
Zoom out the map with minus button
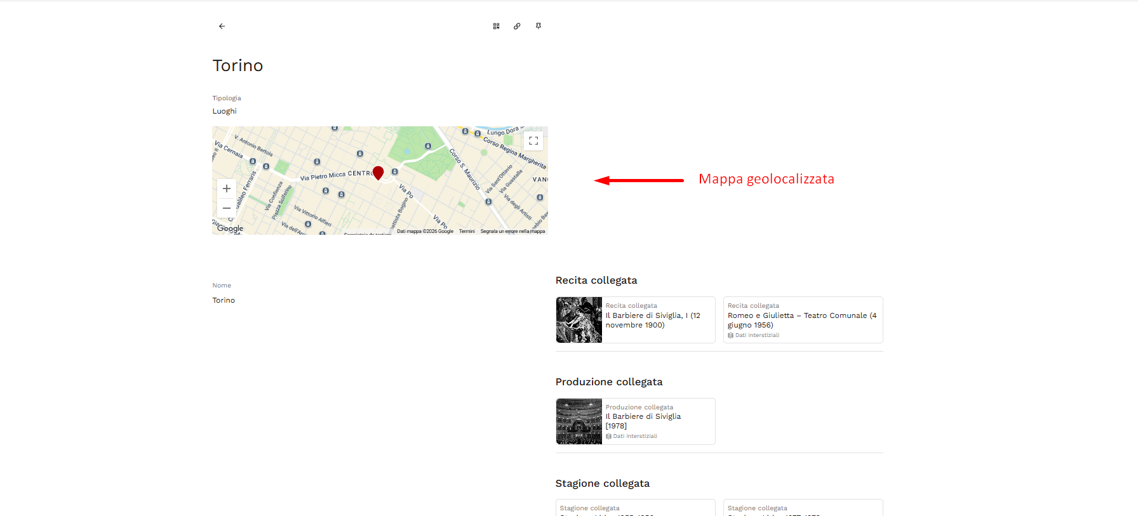[227, 208]
